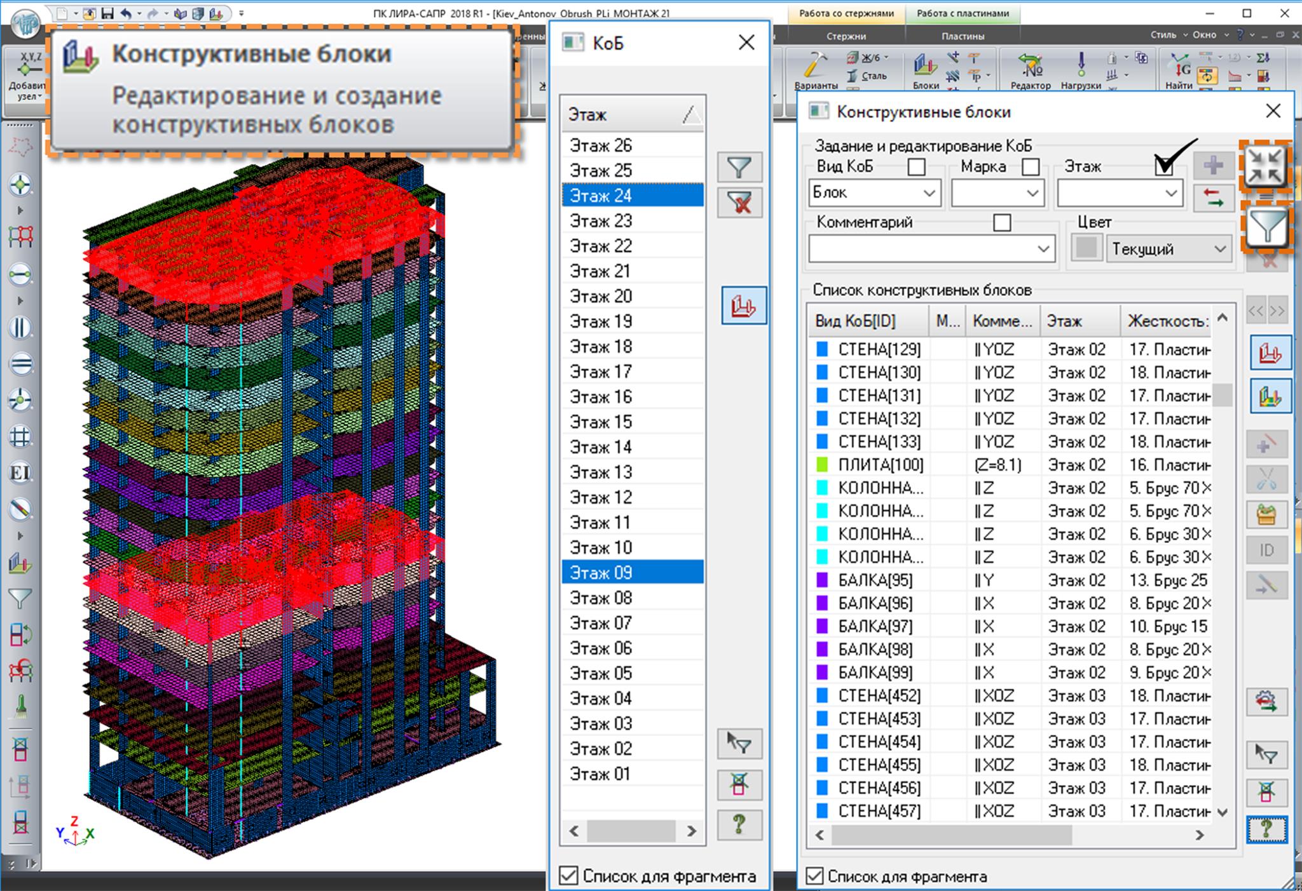
Task: Click the Жесткость column header
Action: click(1167, 321)
